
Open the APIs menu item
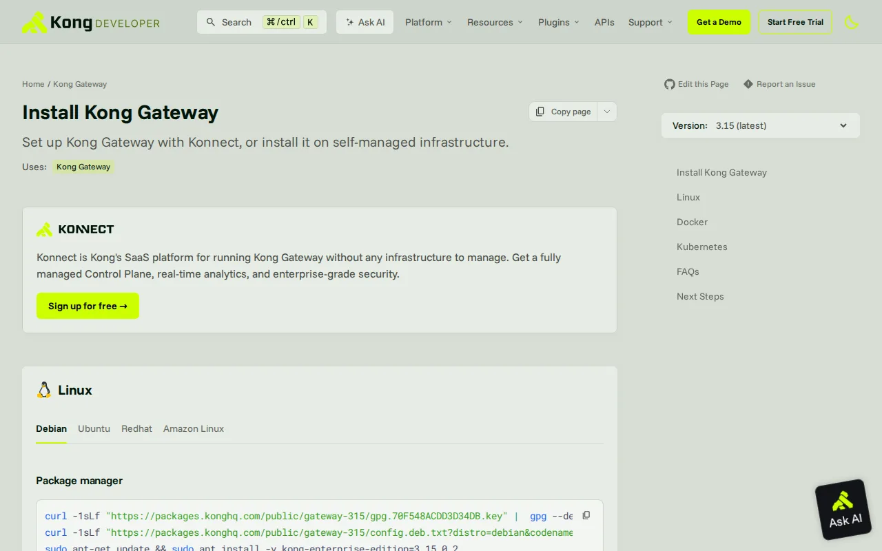tap(604, 22)
